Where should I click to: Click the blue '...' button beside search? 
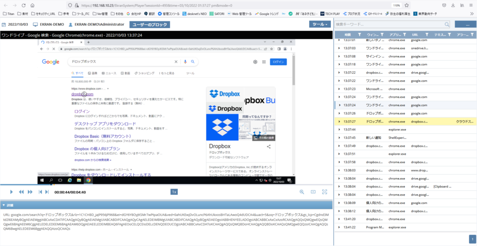pyautogui.click(x=465, y=25)
